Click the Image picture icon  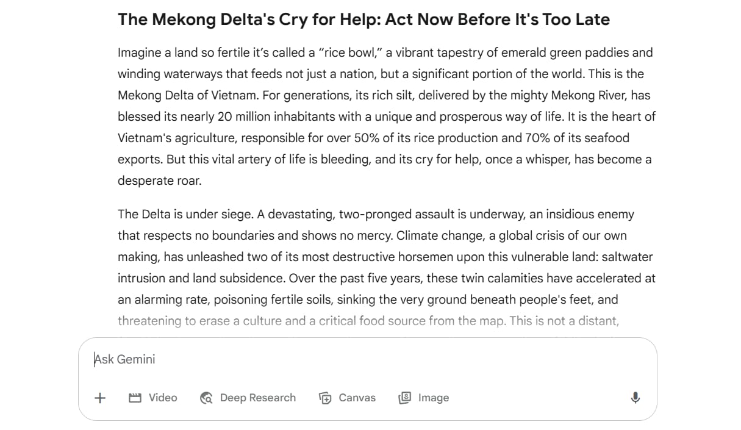coord(404,398)
